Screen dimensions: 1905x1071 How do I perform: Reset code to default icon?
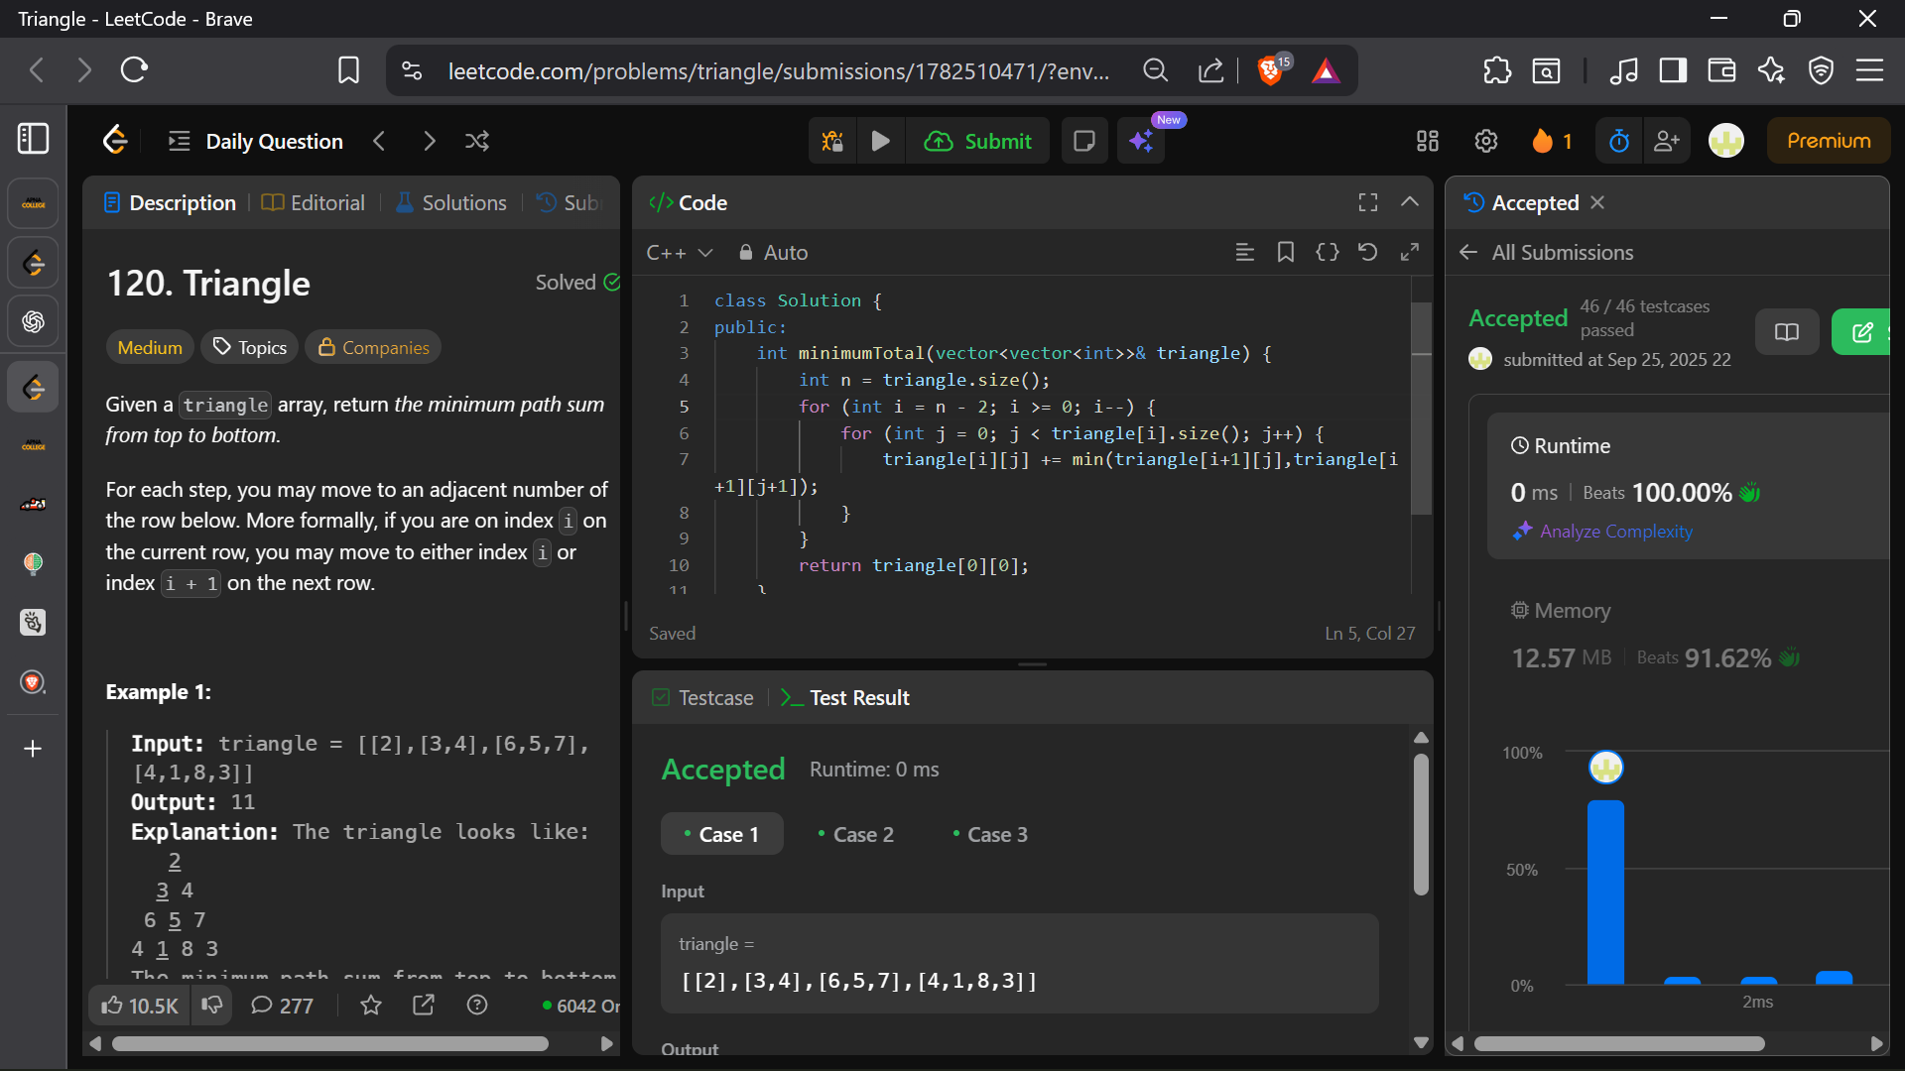coord(1367,252)
